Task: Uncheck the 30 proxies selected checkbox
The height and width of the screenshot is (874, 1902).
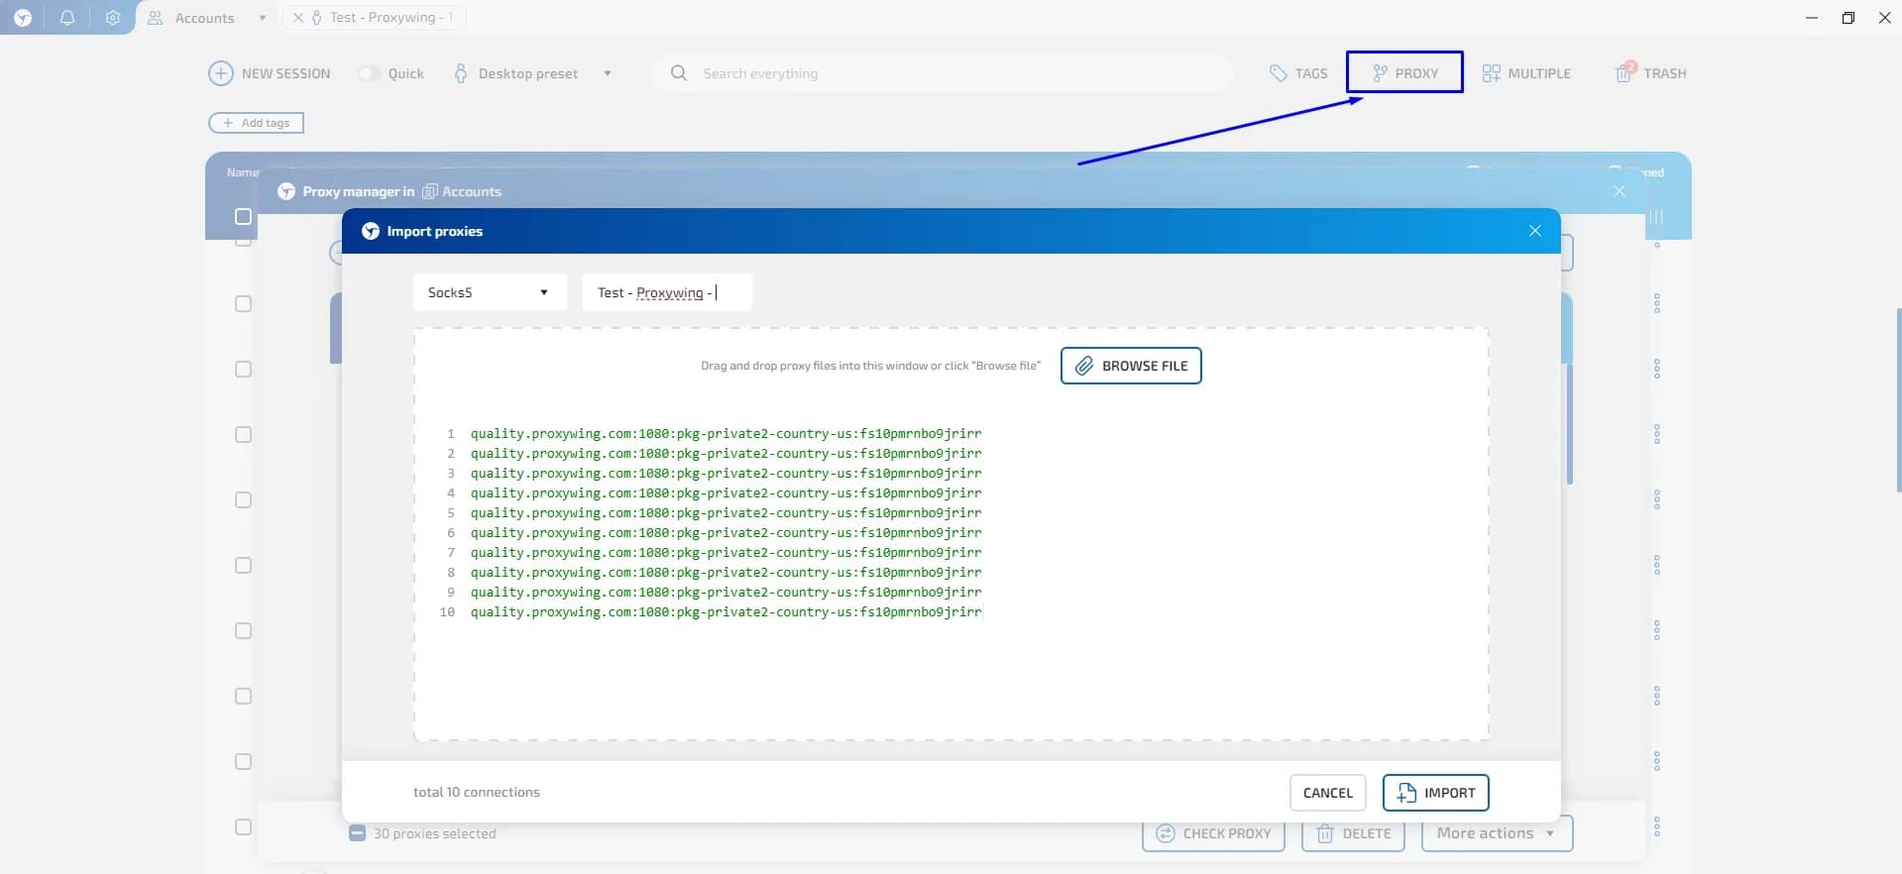Action: pyautogui.click(x=358, y=833)
